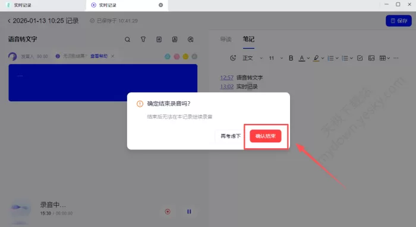Pause recording with the pause button
The height and width of the screenshot is (227, 416).
pos(189,212)
